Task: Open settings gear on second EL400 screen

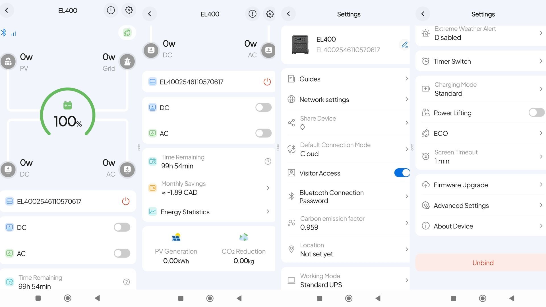Action: pos(270,14)
